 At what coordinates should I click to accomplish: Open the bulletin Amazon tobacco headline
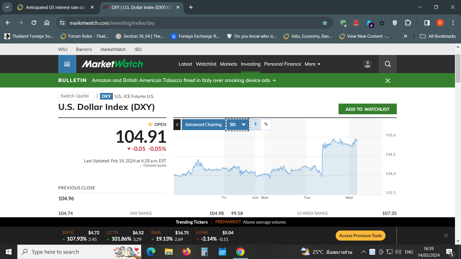184,80
